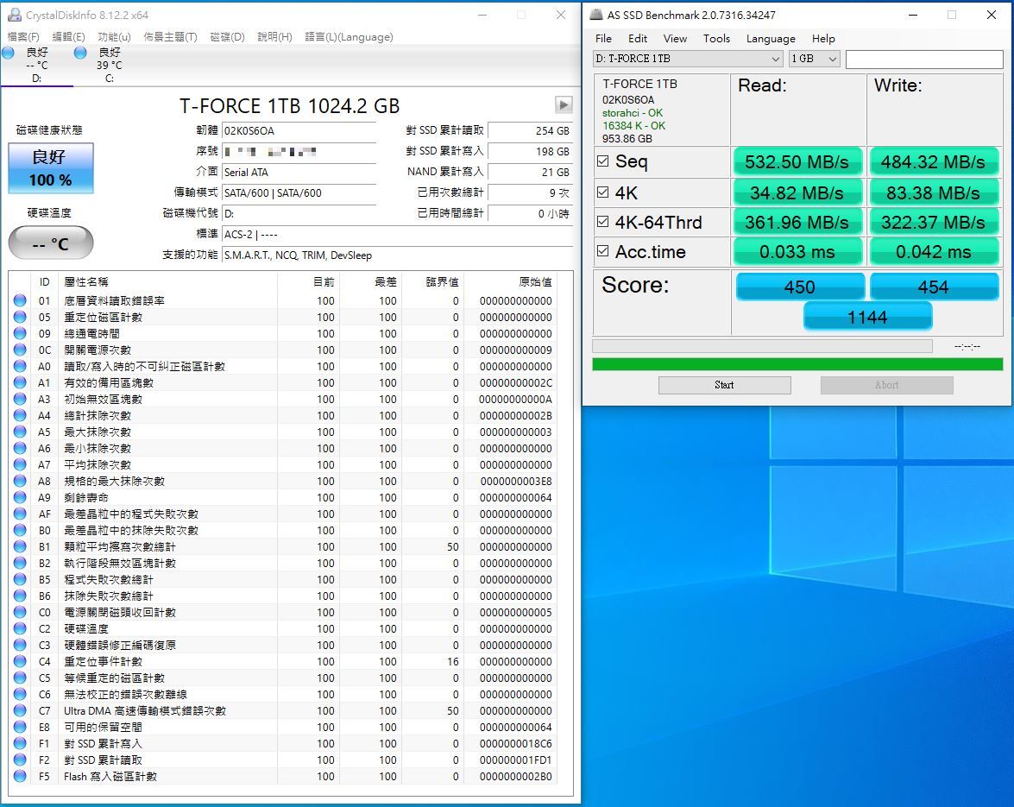Click the next disk arrow button
The width and height of the screenshot is (1014, 807).
564,104
